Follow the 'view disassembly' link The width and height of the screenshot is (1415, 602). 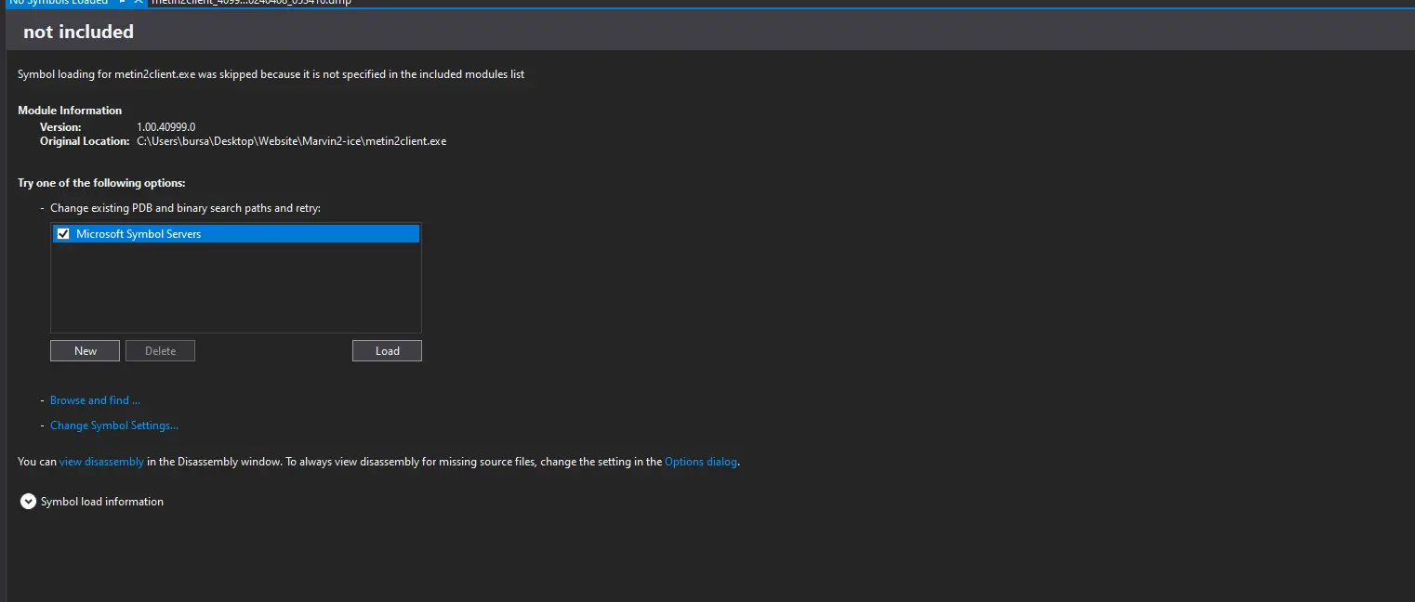[101, 461]
